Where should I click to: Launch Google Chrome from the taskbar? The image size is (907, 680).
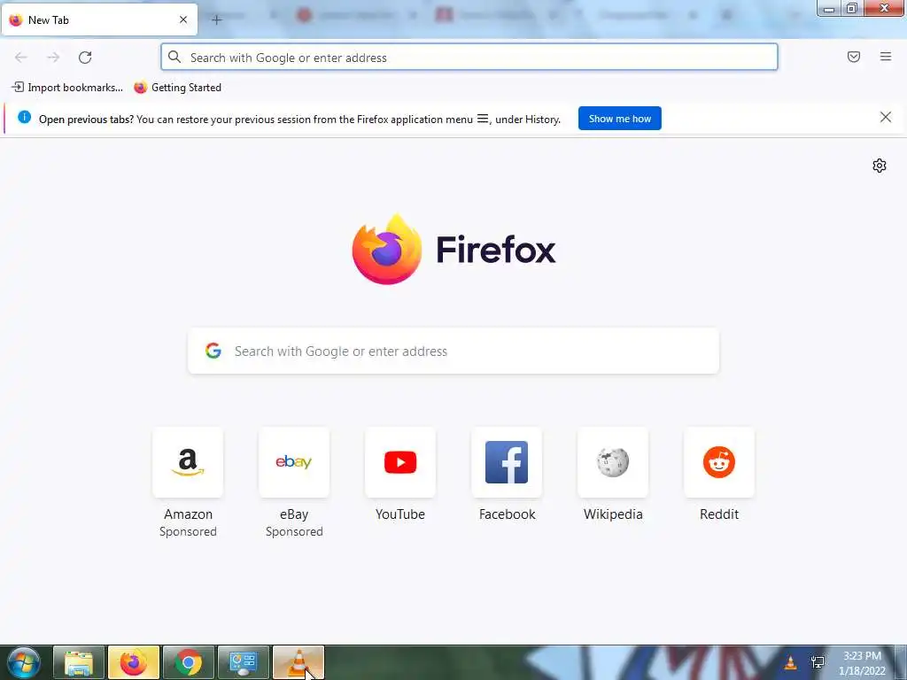tap(188, 662)
